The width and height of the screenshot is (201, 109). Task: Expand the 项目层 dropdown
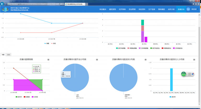click(195, 9)
